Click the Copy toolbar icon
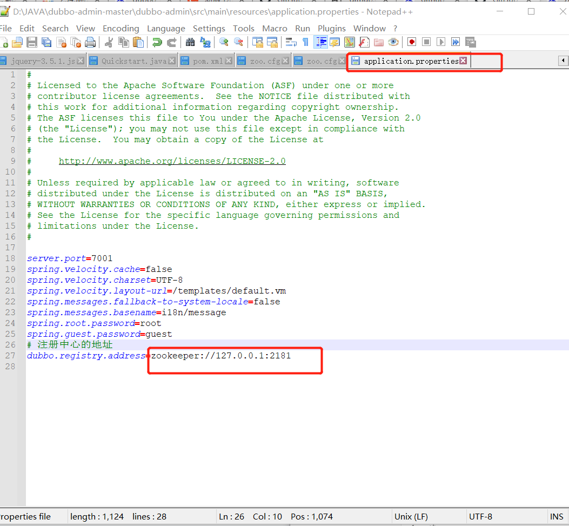 (x=124, y=43)
